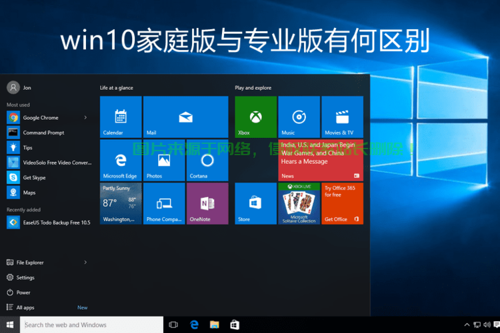This screenshot has width=500, height=333.
Task: Open the Photos tile
Action: point(164,161)
